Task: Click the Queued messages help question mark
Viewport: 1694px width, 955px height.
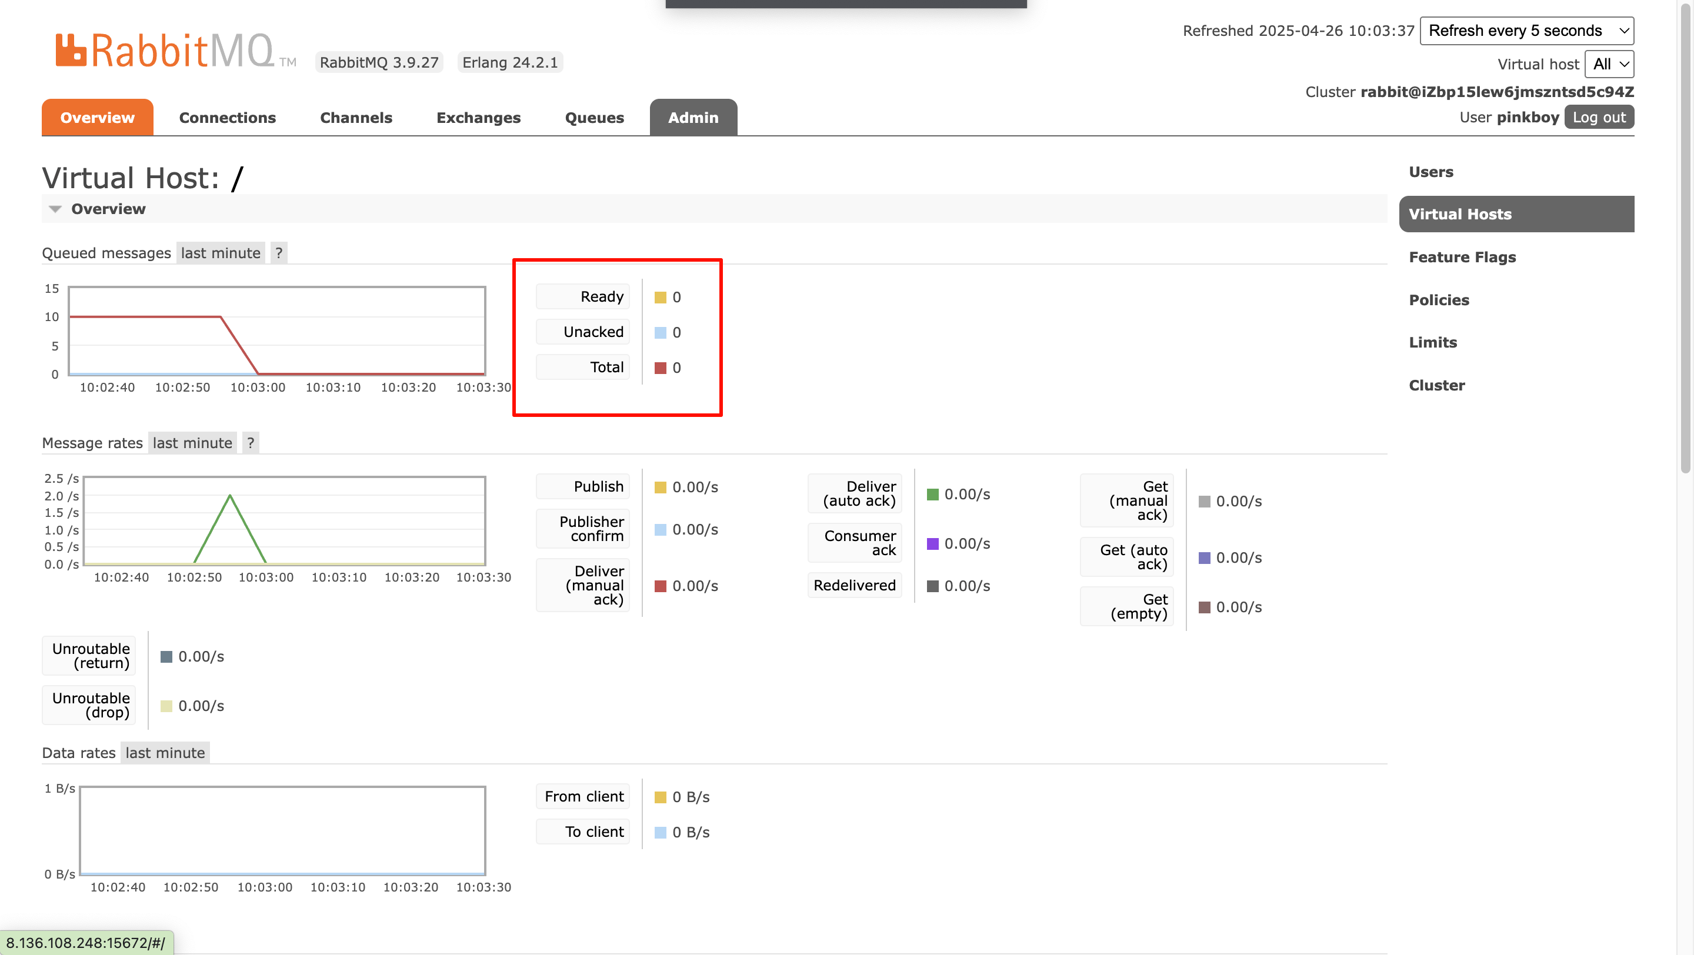Action: click(279, 253)
